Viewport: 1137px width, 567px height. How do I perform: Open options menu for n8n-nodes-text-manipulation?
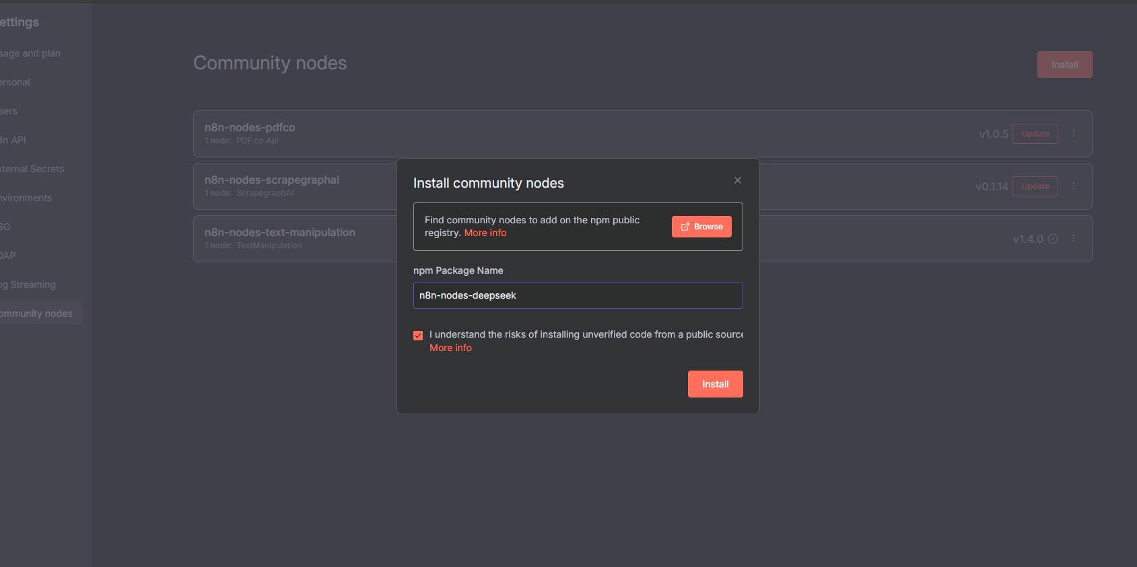click(x=1074, y=239)
